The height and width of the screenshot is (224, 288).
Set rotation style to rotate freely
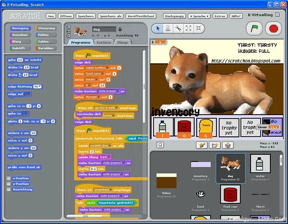click(x=69, y=27)
